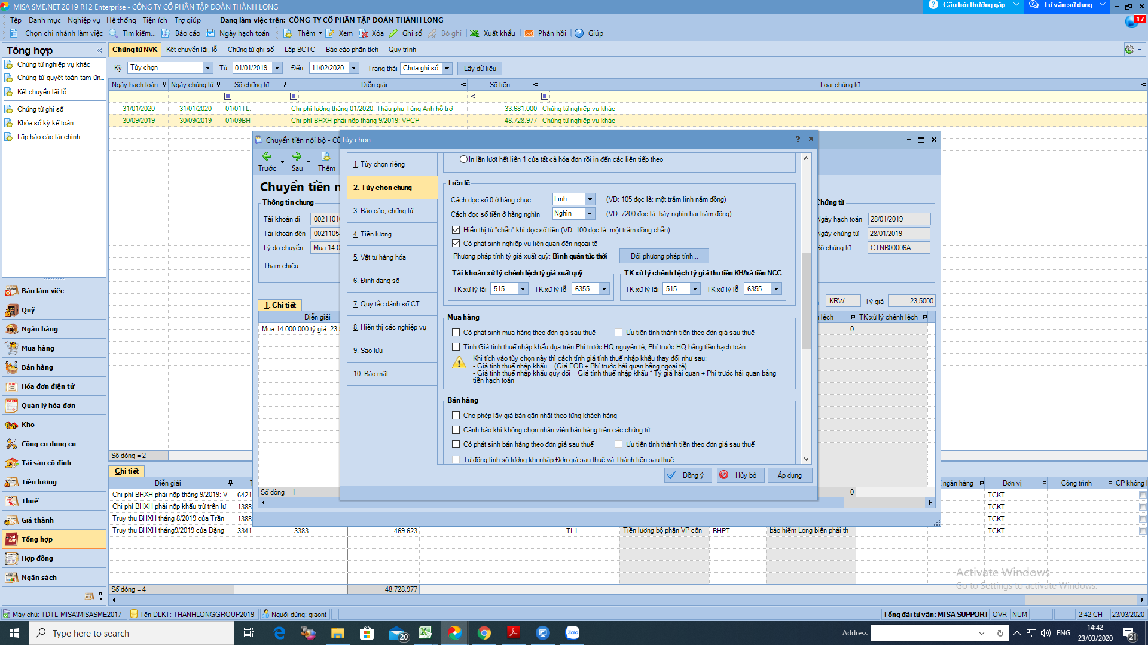Click the Xuất khẩu export icon

tap(474, 33)
